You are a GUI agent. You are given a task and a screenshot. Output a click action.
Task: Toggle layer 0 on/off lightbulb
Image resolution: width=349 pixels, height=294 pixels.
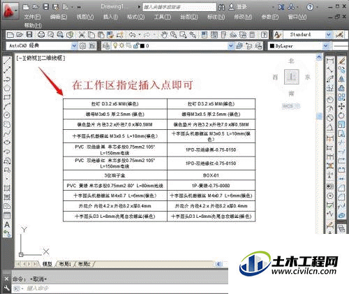click(115, 45)
